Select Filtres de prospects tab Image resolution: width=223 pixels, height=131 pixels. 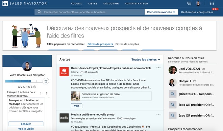coord(100,44)
